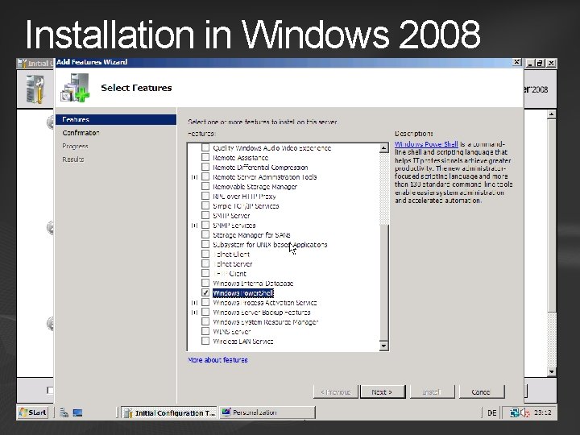This screenshot has height=435, width=580.
Task: Check Telnet Client feature
Action: click(205, 254)
